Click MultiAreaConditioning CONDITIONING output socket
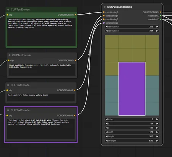 coord(160,12)
